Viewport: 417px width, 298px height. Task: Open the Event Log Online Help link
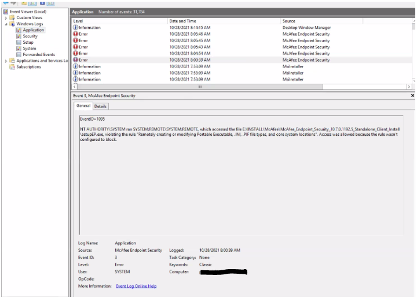[x=136, y=286]
